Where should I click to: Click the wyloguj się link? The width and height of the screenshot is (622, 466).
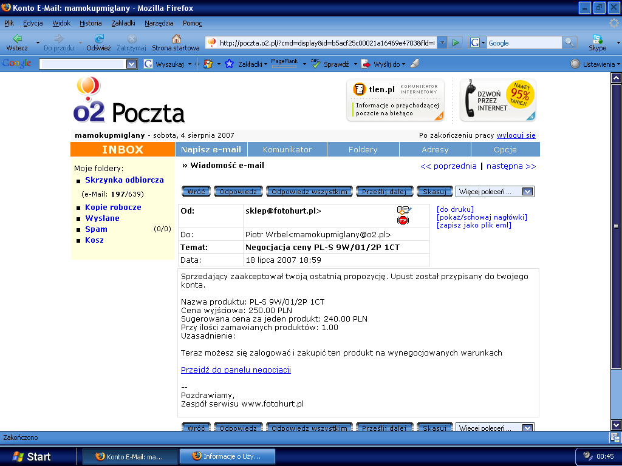pos(516,135)
